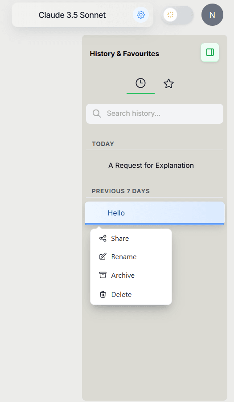This screenshot has width=234, height=402.
Task: Click the search magnifier icon
Action: click(97, 114)
